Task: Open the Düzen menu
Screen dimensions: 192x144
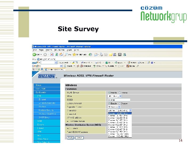Action: tap(41, 50)
